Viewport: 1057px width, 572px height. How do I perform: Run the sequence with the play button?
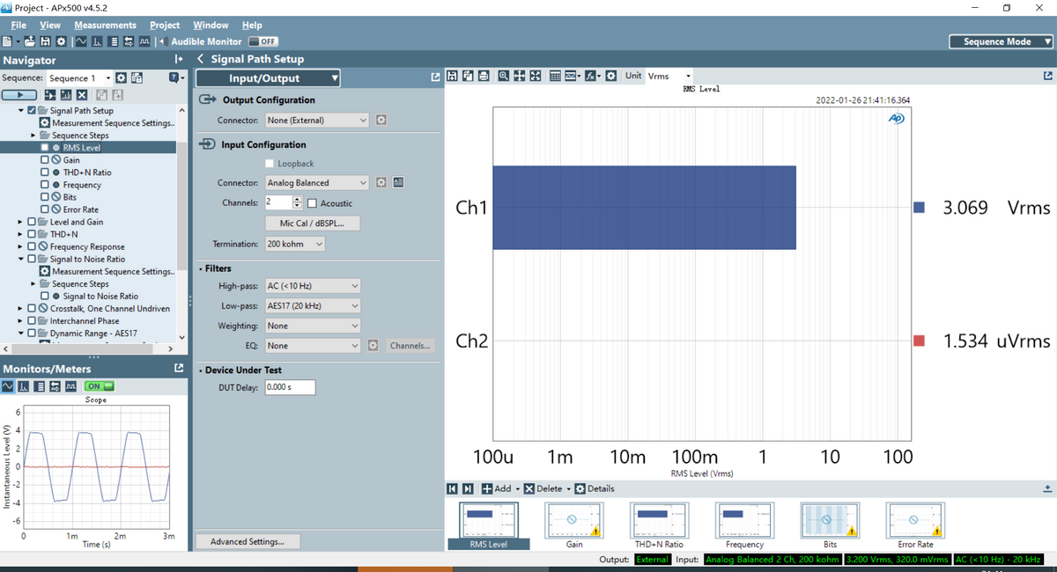(19, 95)
